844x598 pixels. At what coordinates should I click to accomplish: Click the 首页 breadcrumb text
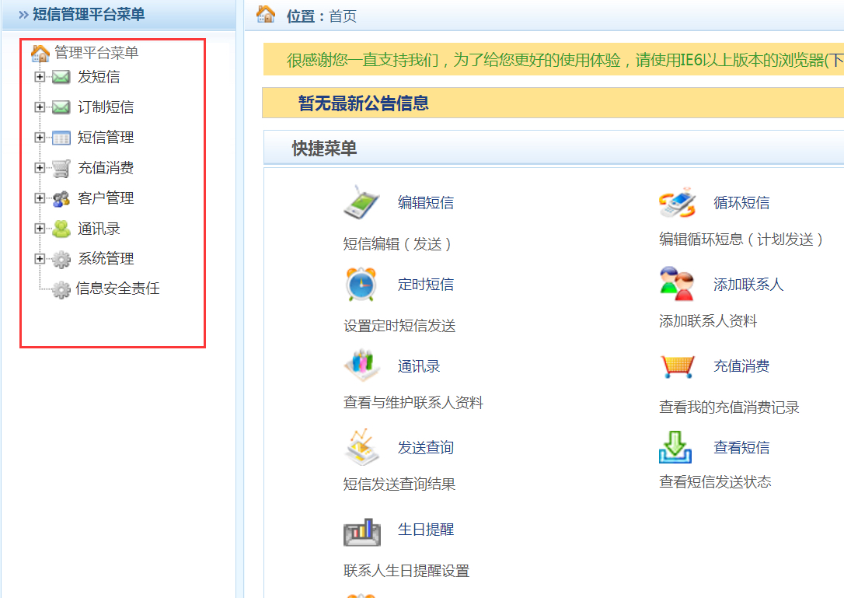pyautogui.click(x=343, y=16)
